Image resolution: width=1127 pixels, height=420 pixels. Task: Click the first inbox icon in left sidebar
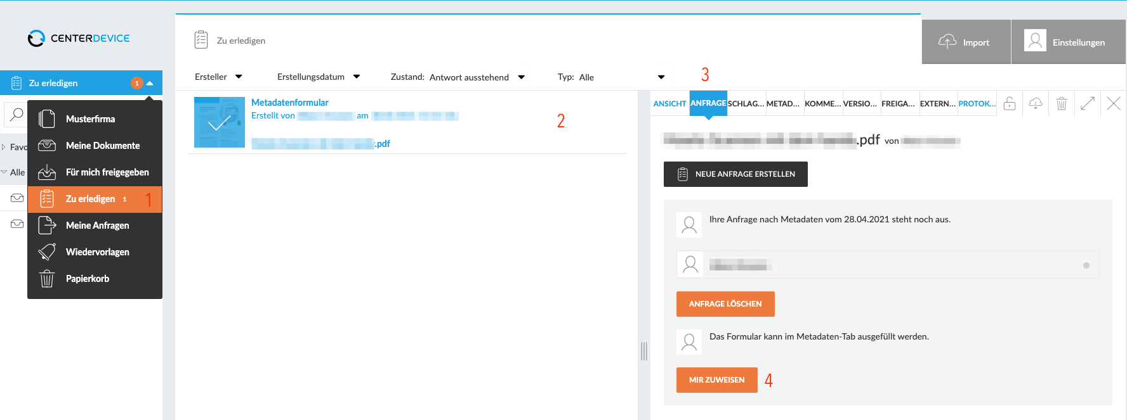(x=17, y=198)
